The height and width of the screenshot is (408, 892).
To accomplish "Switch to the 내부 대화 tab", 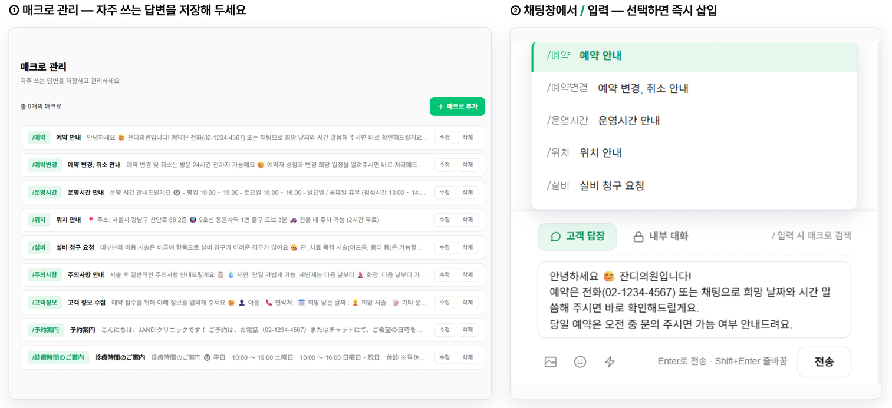I will coord(660,237).
